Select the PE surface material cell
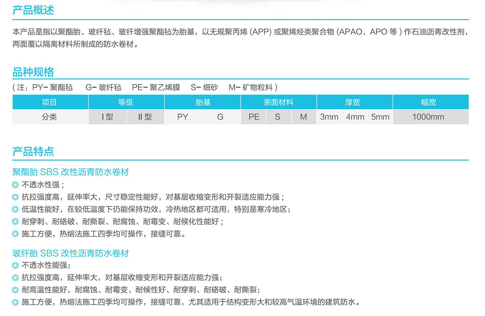The height and width of the screenshot is (316, 485). tap(254, 117)
